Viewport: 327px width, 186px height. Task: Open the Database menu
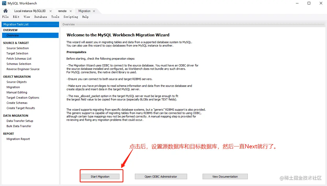tap(41, 17)
